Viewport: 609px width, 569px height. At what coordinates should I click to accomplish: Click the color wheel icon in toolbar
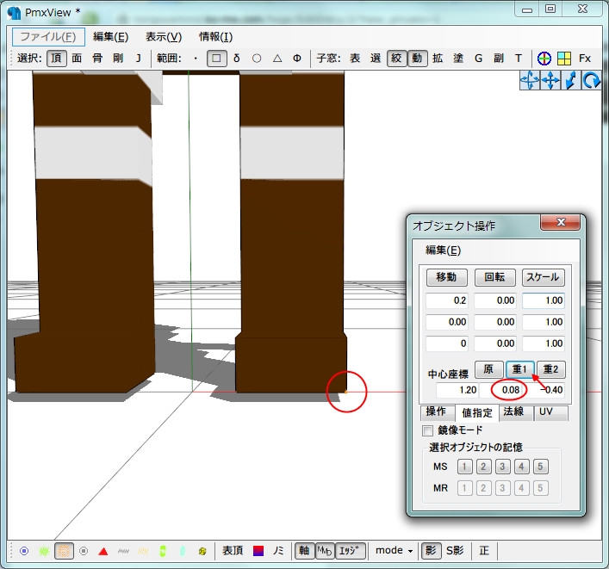544,58
